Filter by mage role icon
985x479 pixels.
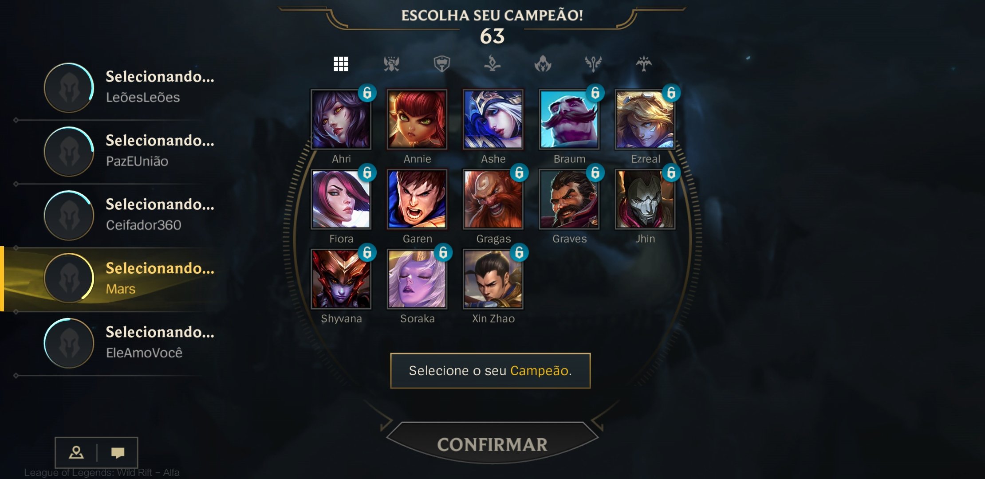coord(492,64)
